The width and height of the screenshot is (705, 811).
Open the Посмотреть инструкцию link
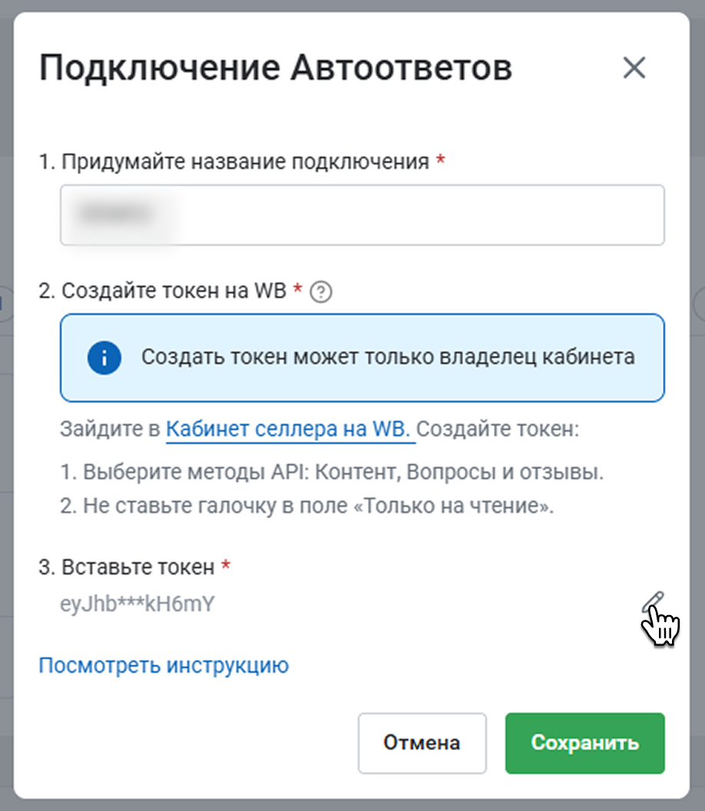coord(164,665)
